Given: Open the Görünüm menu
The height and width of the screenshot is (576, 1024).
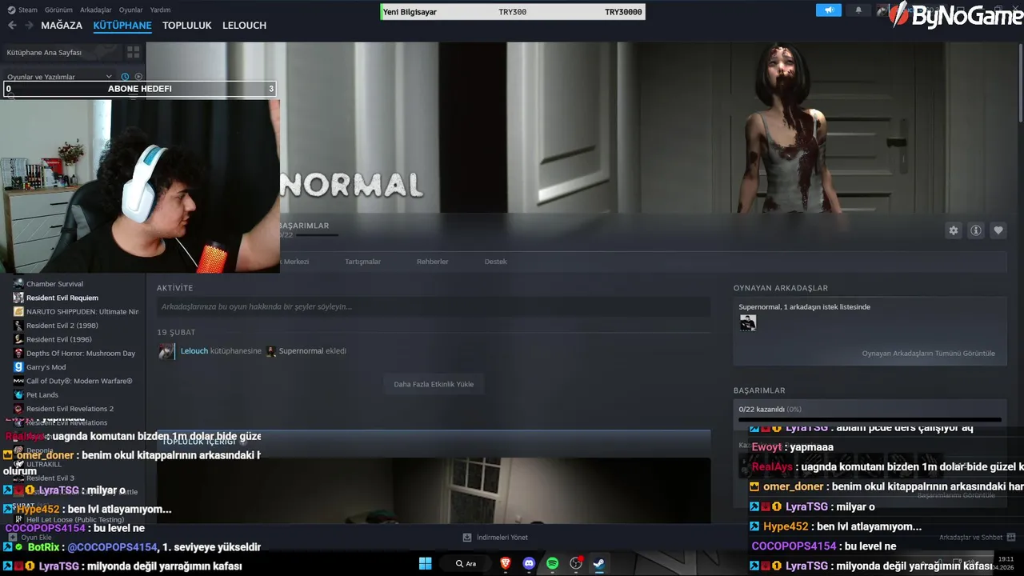Looking at the screenshot, I should click(58, 10).
